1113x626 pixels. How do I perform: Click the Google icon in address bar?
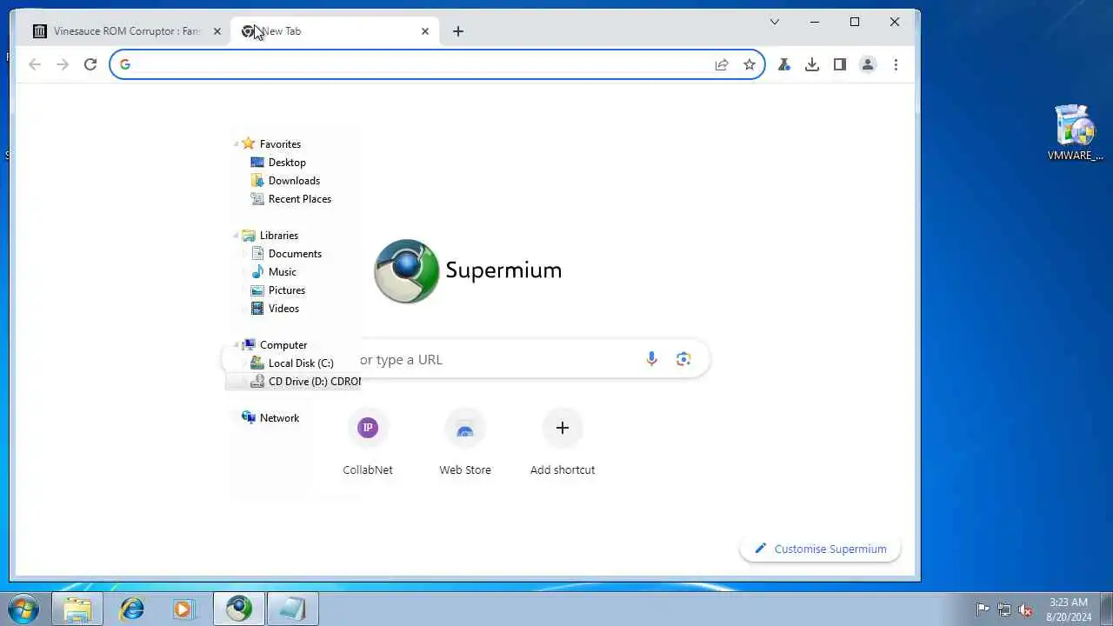[x=125, y=64]
